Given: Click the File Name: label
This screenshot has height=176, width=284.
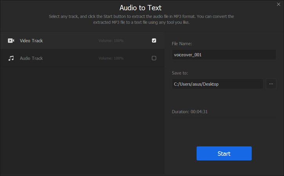Looking at the screenshot, I should (182, 44).
